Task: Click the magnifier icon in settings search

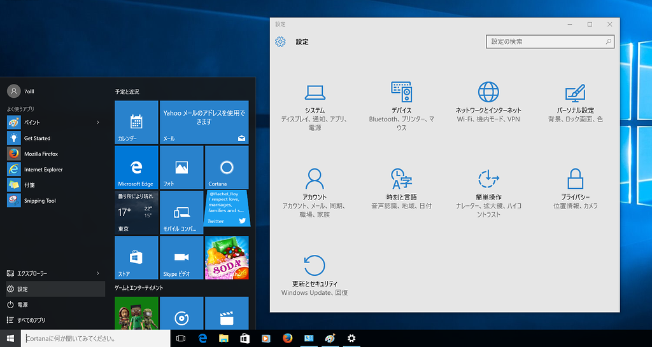Action: coord(608,41)
